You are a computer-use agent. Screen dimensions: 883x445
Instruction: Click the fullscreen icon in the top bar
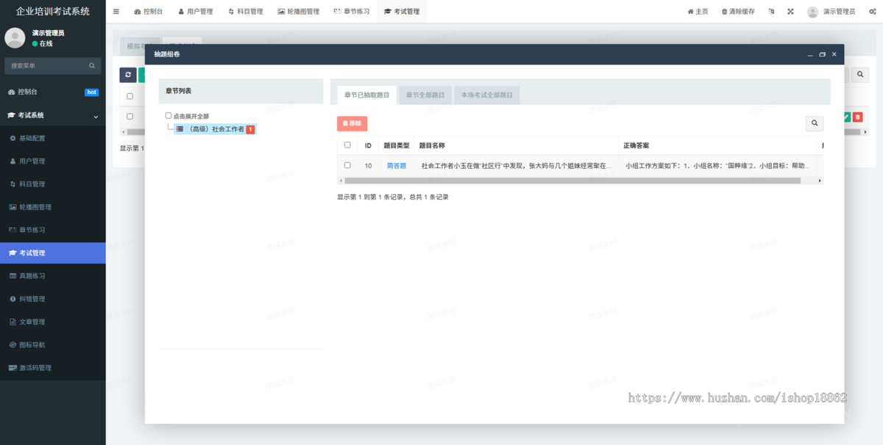(790, 11)
